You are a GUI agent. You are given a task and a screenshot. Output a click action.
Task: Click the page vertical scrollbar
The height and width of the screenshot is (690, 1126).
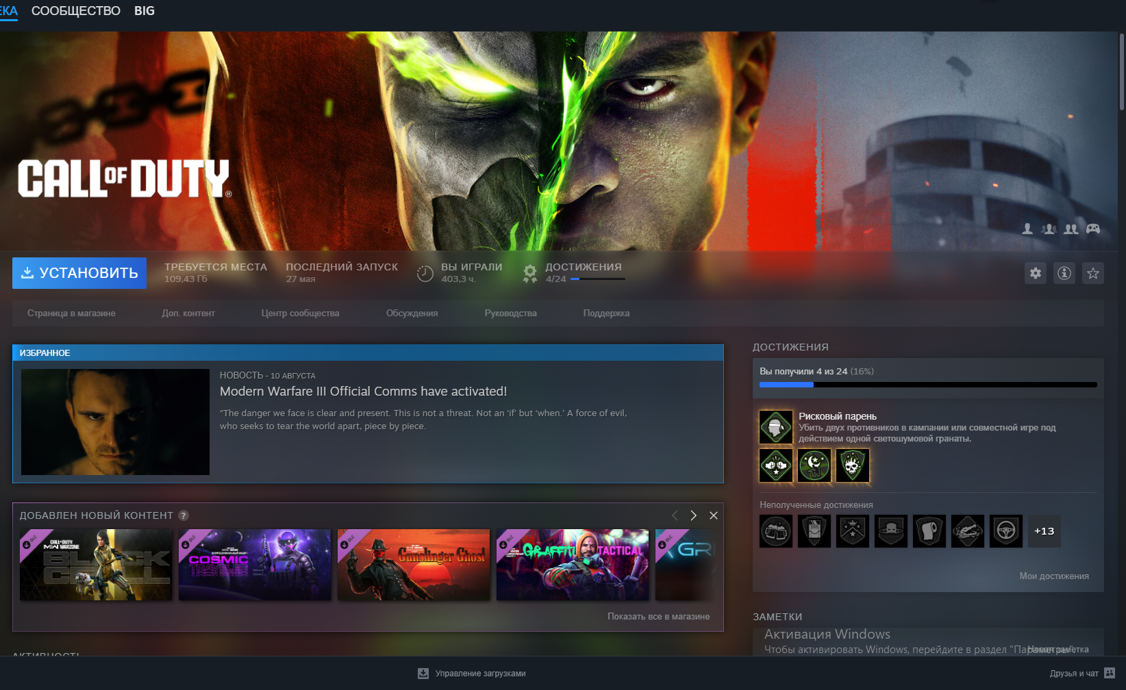tap(1121, 71)
